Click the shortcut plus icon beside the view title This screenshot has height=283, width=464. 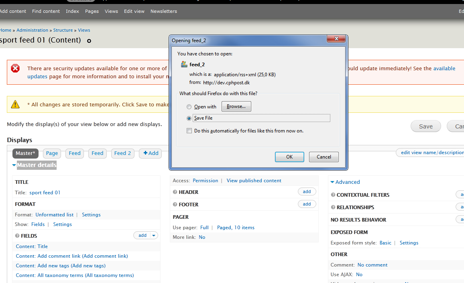(x=89, y=41)
